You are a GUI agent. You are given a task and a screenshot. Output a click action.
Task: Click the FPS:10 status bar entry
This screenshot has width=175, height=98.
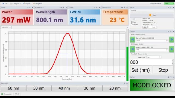[17, 94]
